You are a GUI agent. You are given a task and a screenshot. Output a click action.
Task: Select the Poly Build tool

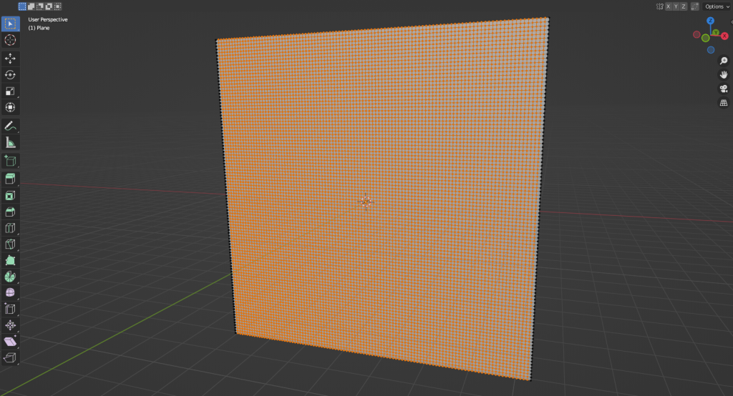[x=10, y=261]
